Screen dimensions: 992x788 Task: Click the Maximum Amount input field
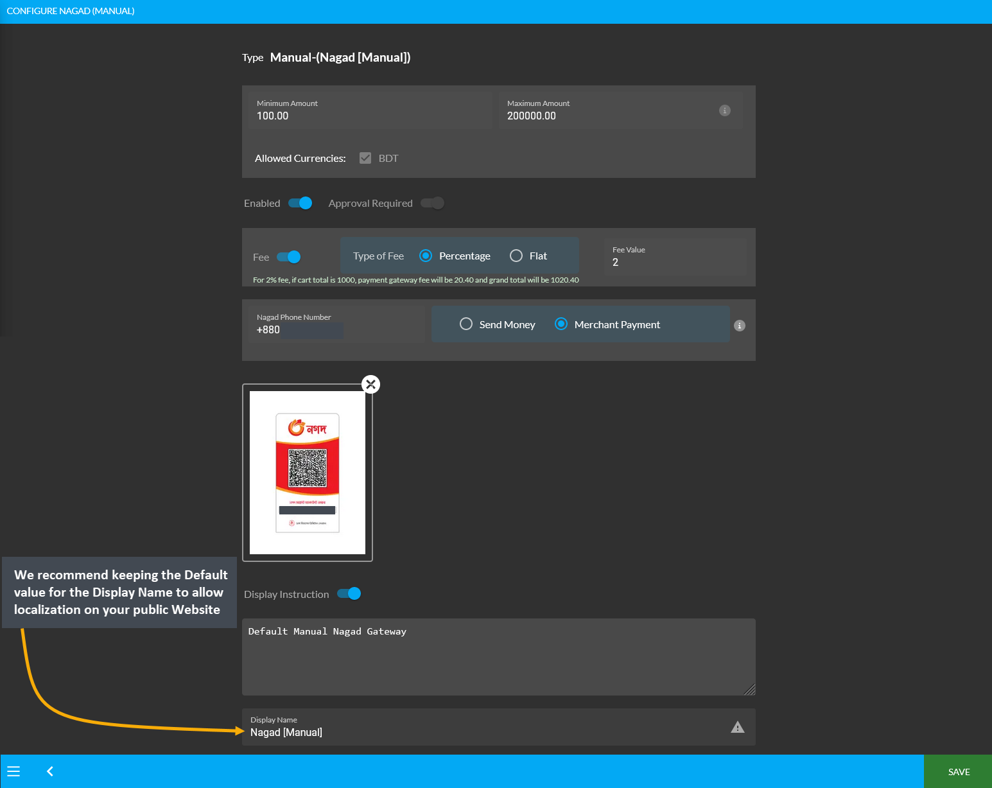tap(621, 110)
